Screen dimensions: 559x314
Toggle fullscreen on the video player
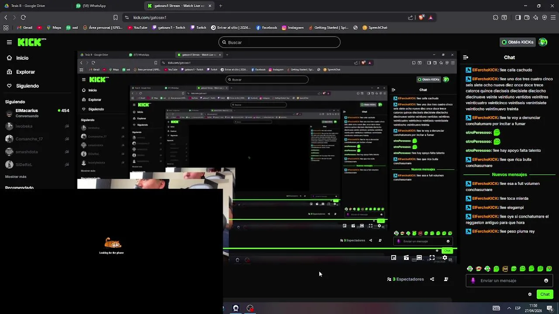tap(431, 258)
